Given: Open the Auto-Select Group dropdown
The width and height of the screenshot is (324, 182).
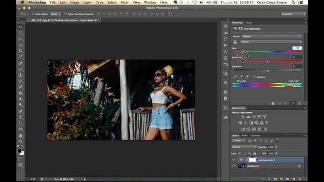Looking at the screenshot, I should pos(55,14).
